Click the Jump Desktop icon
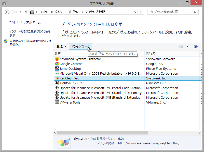This screenshot has height=152, width=204. coord(57,69)
